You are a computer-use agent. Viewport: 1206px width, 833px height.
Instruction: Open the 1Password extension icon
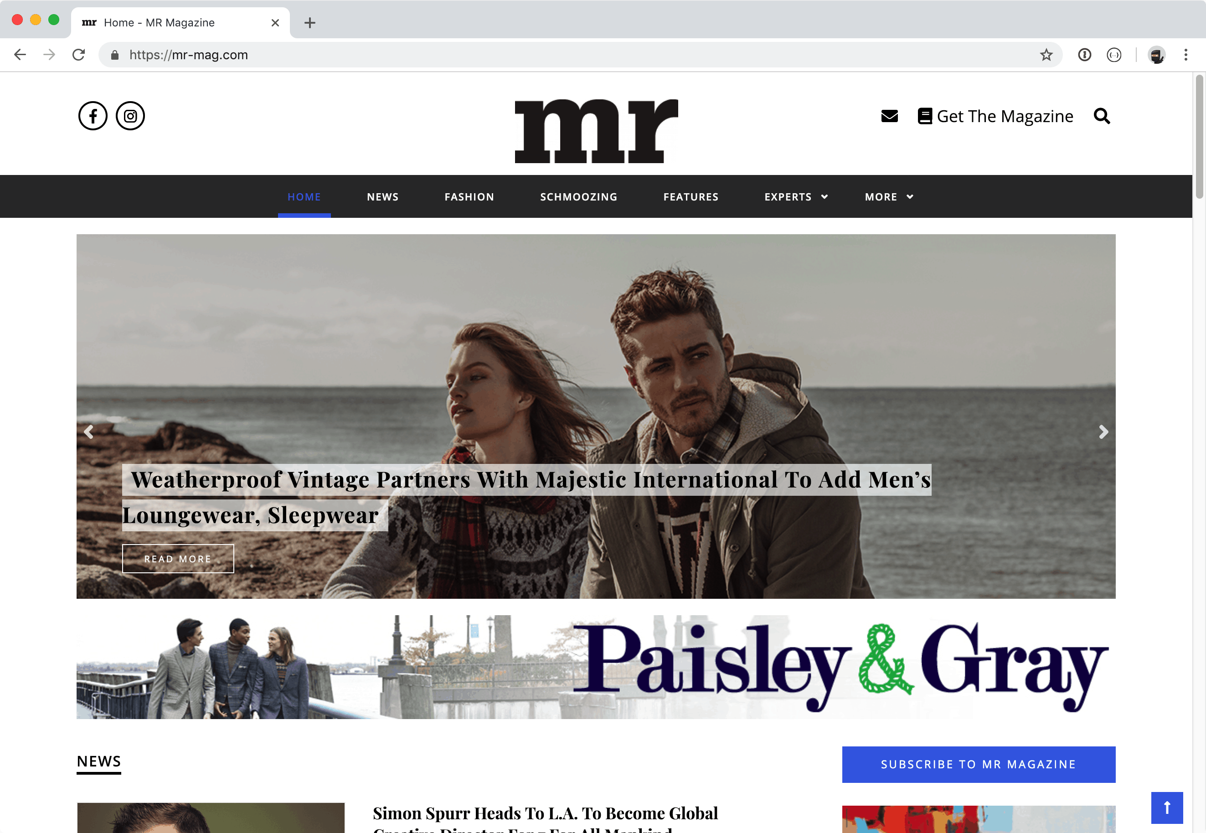[1084, 55]
